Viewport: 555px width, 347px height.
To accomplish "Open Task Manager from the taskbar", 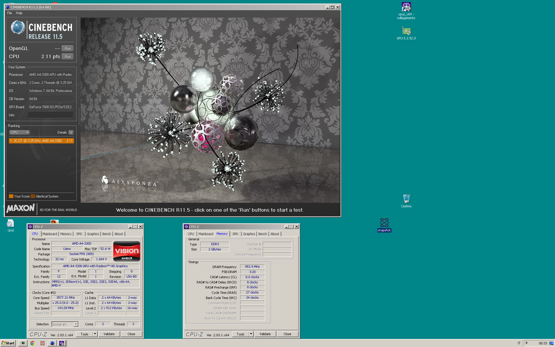I will [x=23, y=343].
